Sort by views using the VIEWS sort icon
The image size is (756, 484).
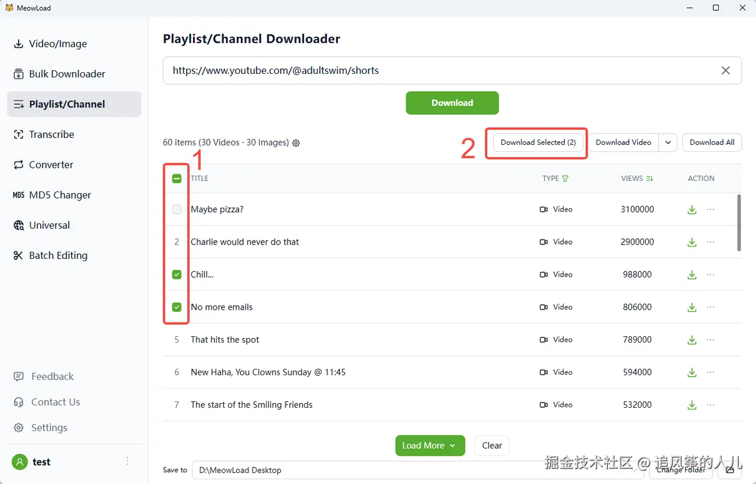tap(650, 178)
